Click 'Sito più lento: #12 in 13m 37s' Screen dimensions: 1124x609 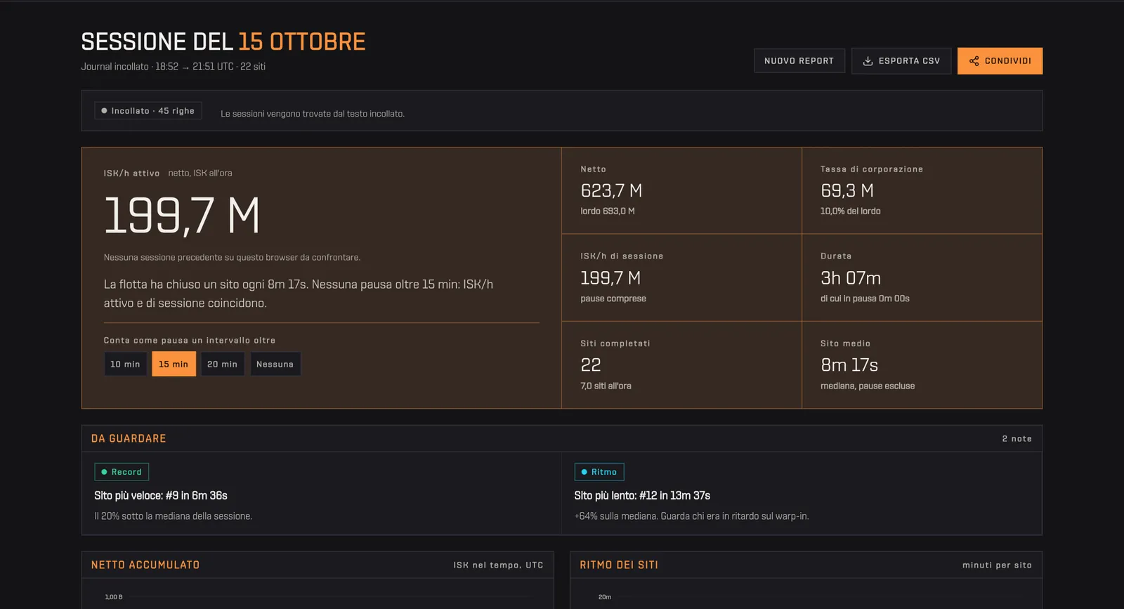642,496
